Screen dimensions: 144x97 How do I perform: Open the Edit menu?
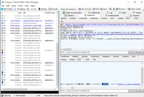[x=8, y=6]
